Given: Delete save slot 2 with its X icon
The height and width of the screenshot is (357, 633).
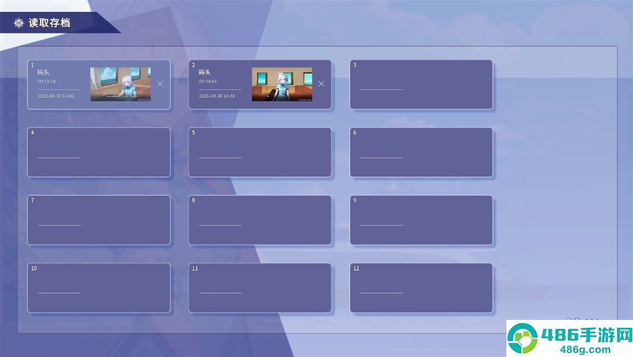Looking at the screenshot, I should tap(321, 84).
